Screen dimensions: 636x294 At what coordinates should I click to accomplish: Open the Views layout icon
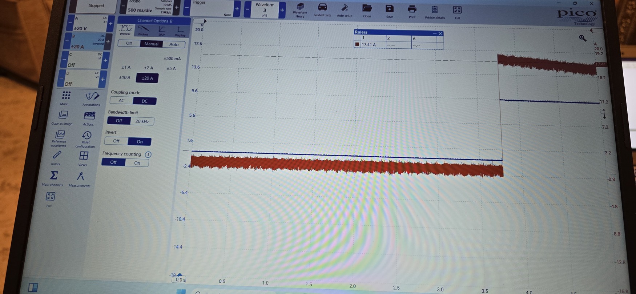point(83,159)
